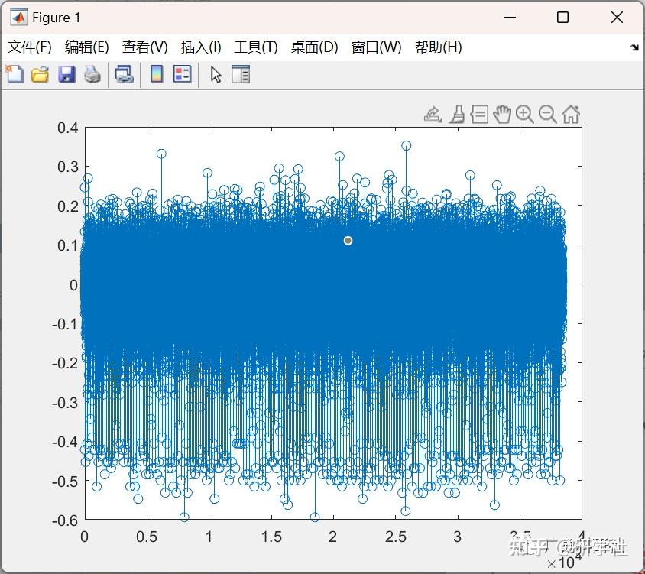Open the export options dropdown arrow
Screen dimensions: 645x574
(x=440, y=120)
